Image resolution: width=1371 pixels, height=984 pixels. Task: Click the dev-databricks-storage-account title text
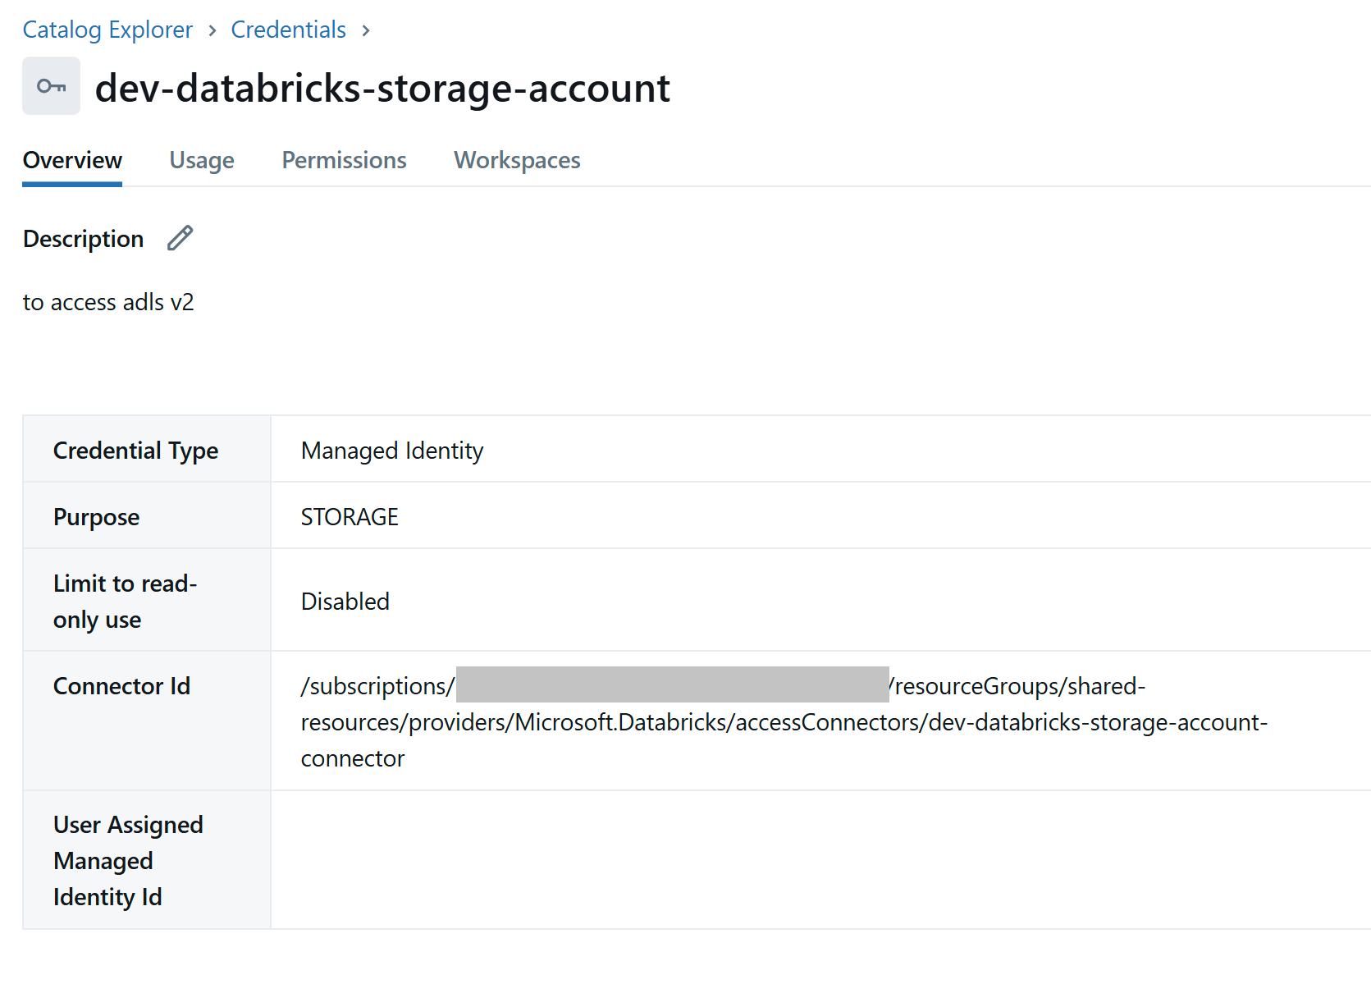coord(382,88)
